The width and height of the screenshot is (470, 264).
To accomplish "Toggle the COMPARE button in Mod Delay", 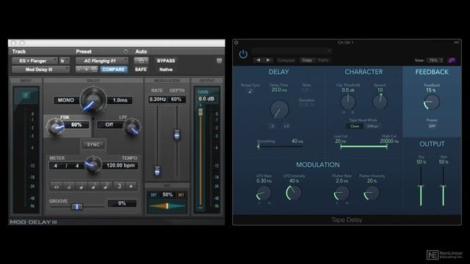I will 114,70.
